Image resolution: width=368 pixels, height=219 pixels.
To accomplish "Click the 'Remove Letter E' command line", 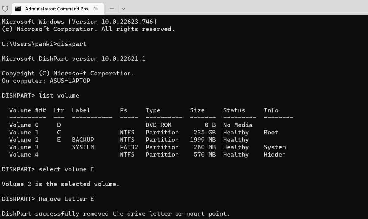I will point(66,199).
